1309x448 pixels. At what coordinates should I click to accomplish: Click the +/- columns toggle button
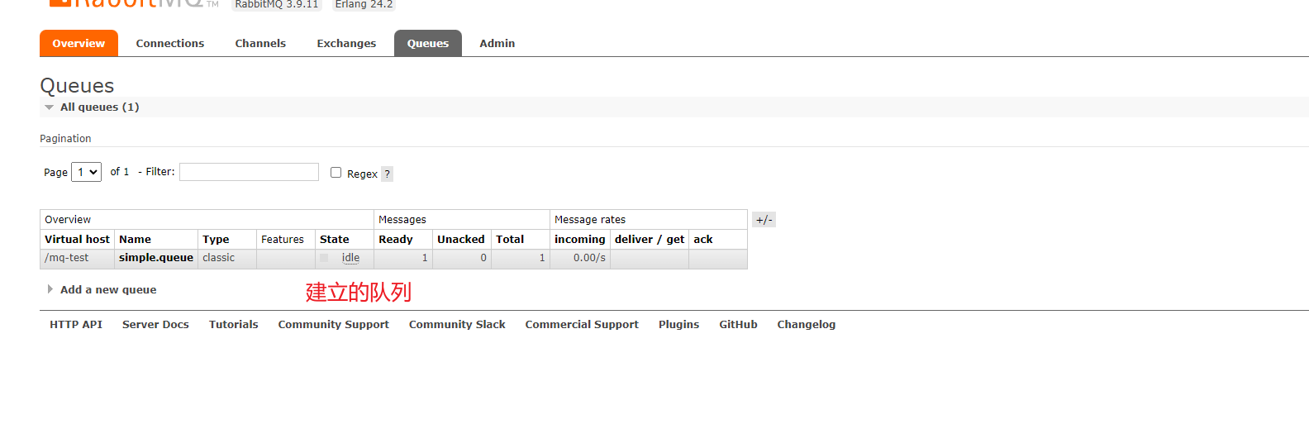[x=764, y=220]
